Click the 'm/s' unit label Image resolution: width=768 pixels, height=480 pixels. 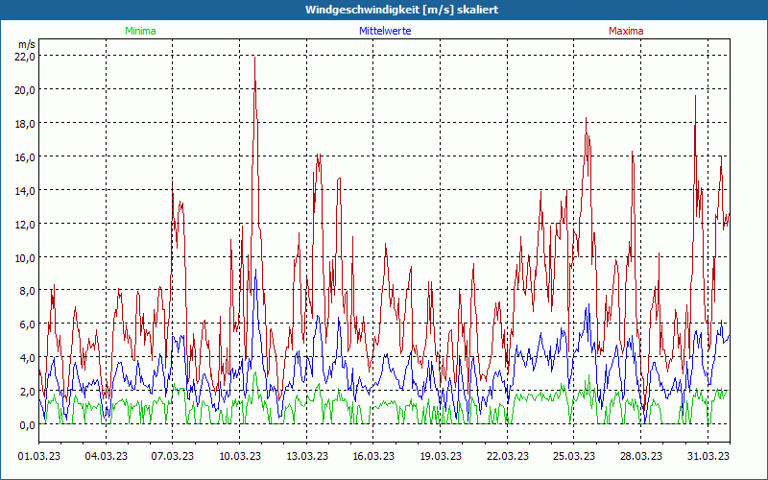click(x=26, y=44)
